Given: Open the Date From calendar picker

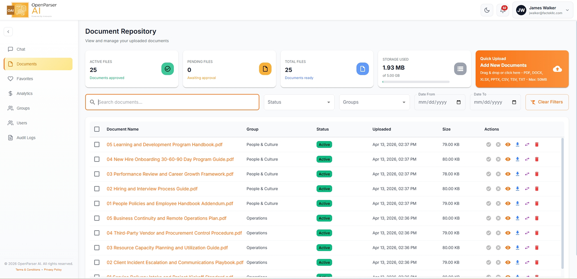Looking at the screenshot, I should pyautogui.click(x=459, y=102).
